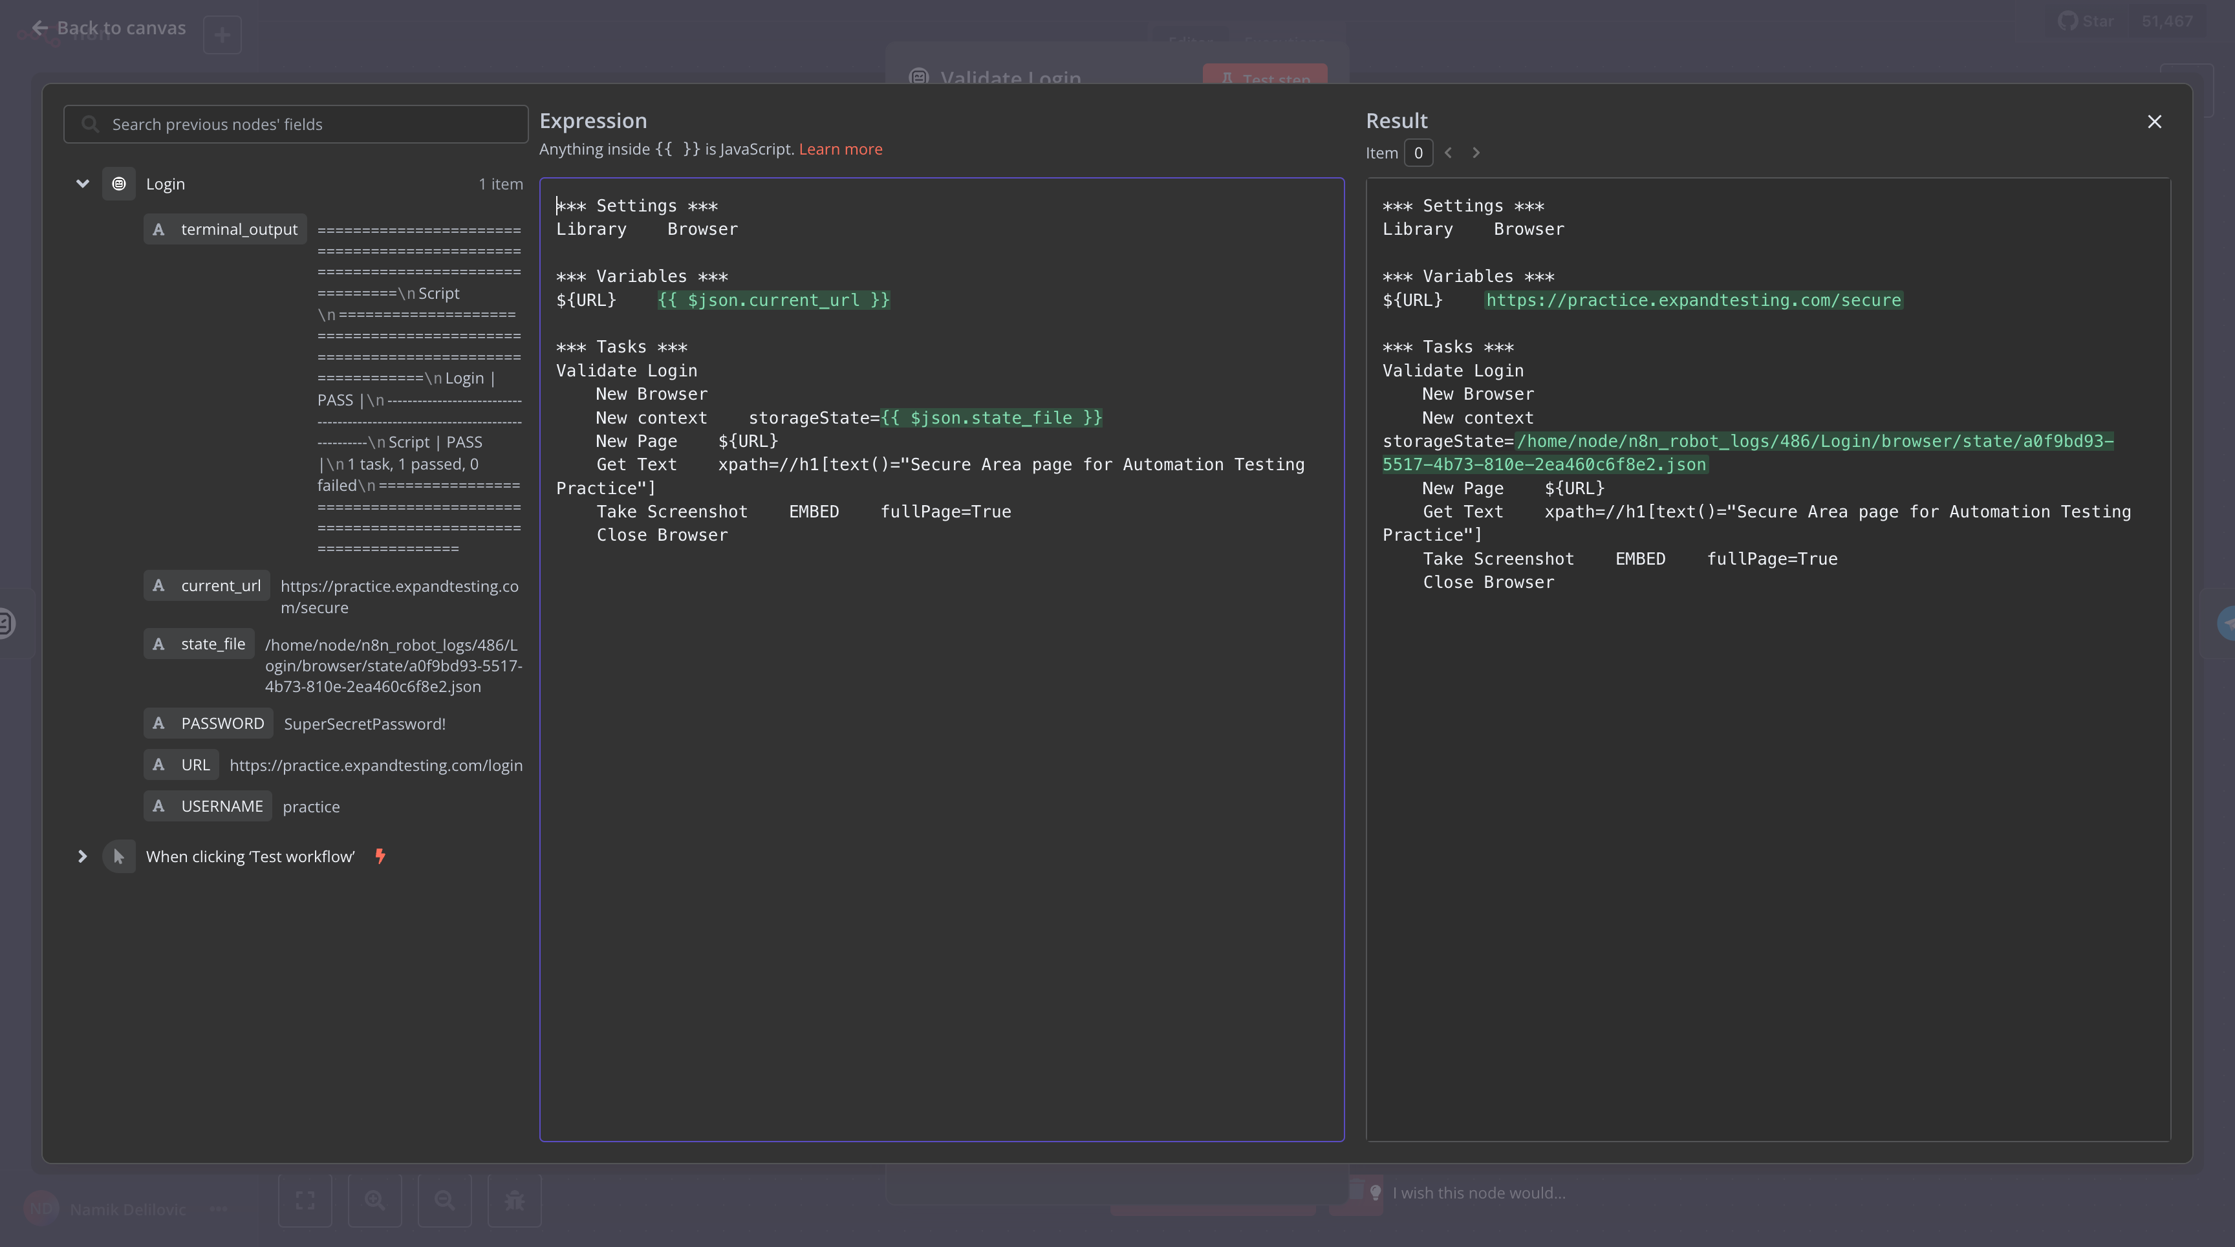Viewport: 2235px width, 1247px height.
Task: Click the search magnifier icon
Action: pyautogui.click(x=91, y=124)
